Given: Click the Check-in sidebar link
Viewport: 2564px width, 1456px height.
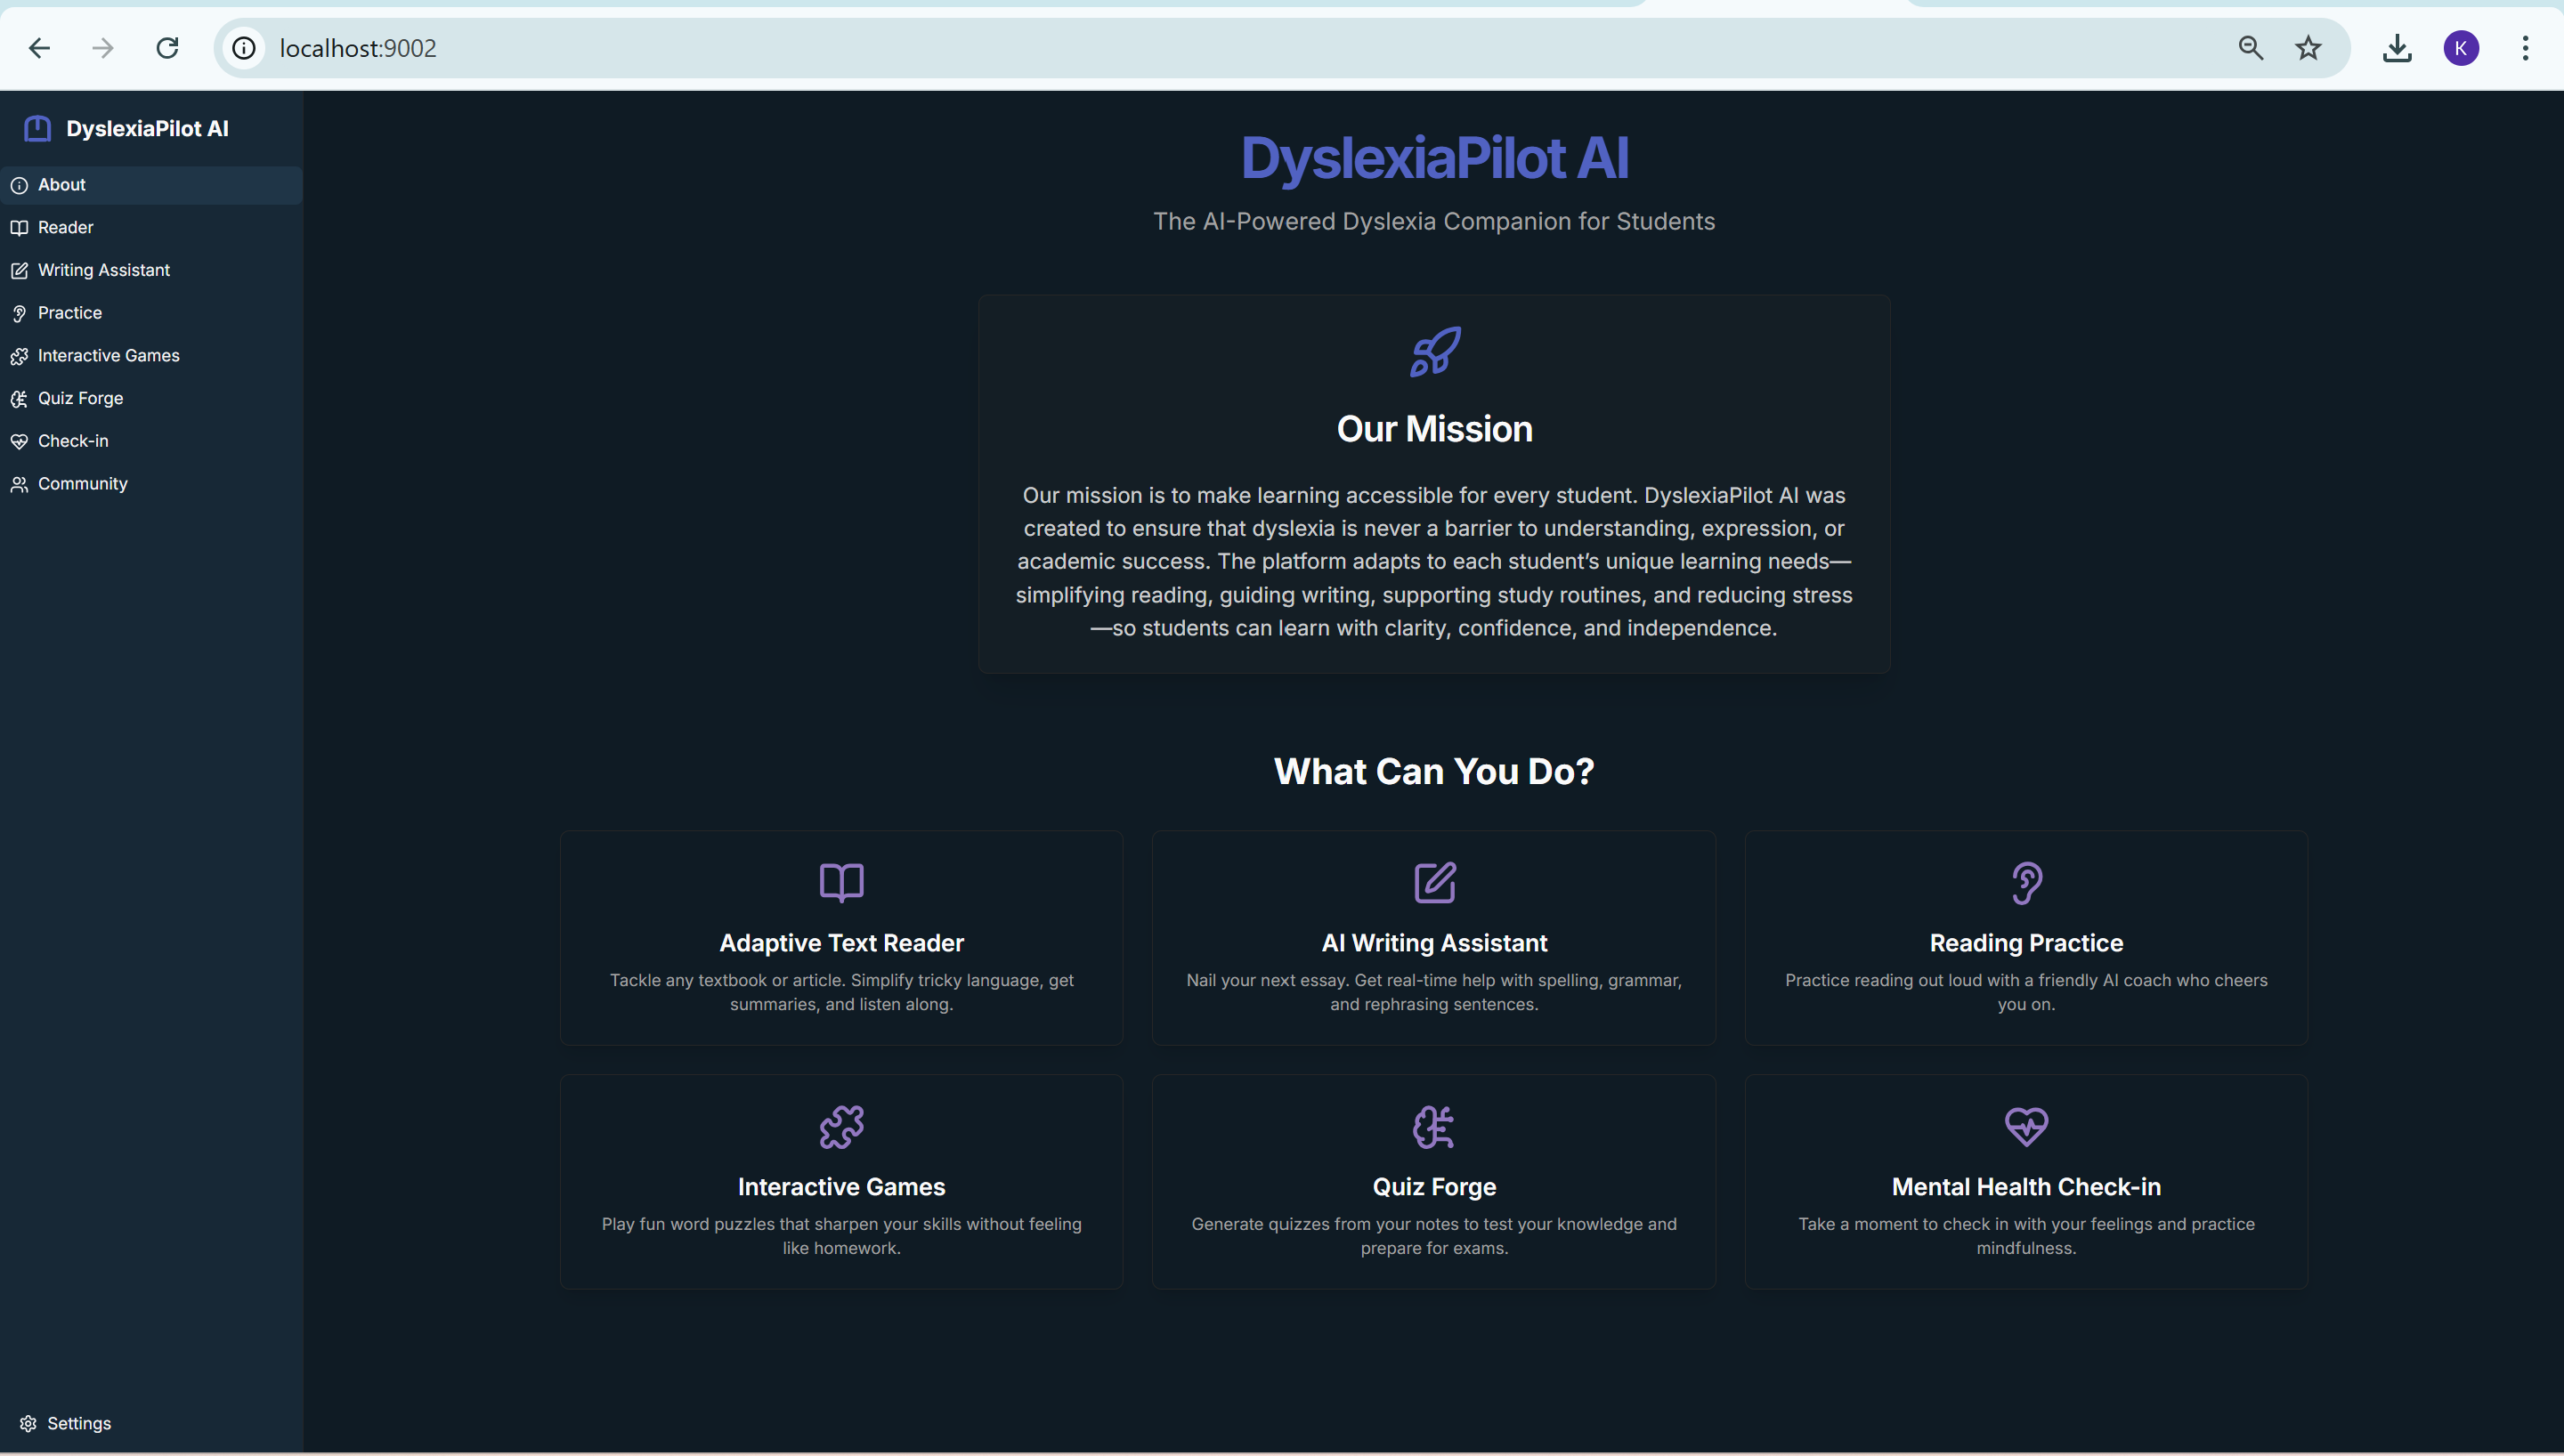Looking at the screenshot, I should (72, 441).
